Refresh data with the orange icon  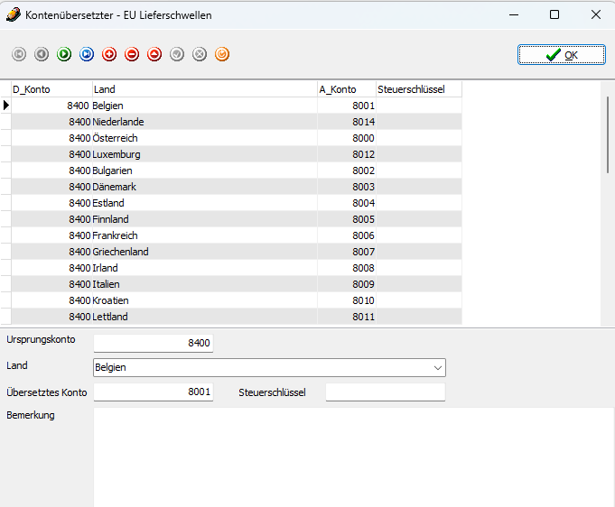coord(222,55)
